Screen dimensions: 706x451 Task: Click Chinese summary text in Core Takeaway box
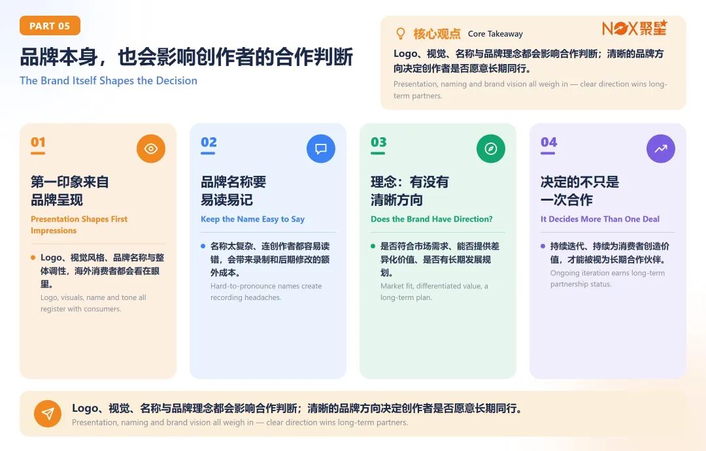pyautogui.click(x=529, y=61)
